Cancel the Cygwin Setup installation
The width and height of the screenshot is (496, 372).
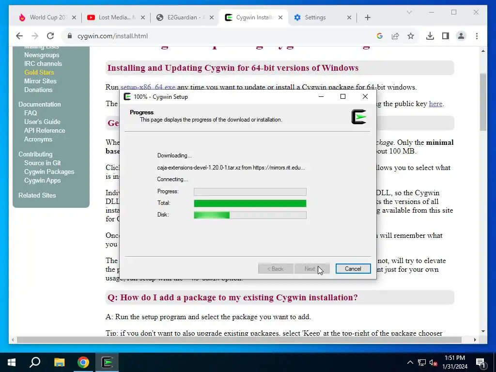tap(353, 269)
